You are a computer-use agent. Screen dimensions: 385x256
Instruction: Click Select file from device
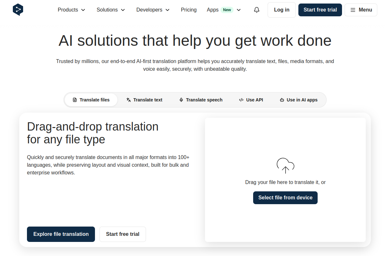[x=286, y=198]
